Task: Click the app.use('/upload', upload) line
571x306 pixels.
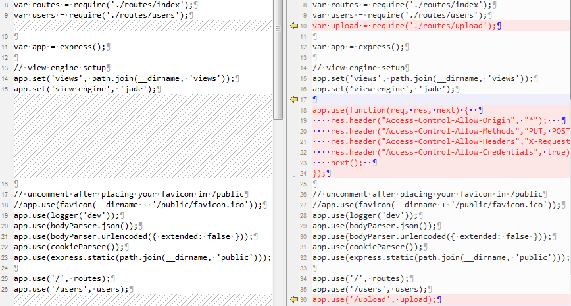Action: click(x=374, y=299)
